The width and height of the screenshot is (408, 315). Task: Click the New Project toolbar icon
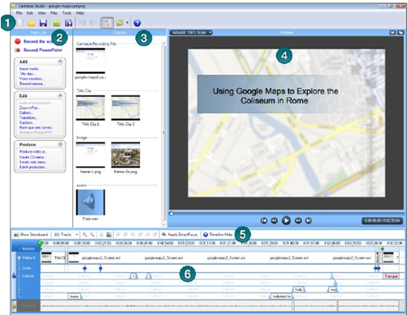20,23
